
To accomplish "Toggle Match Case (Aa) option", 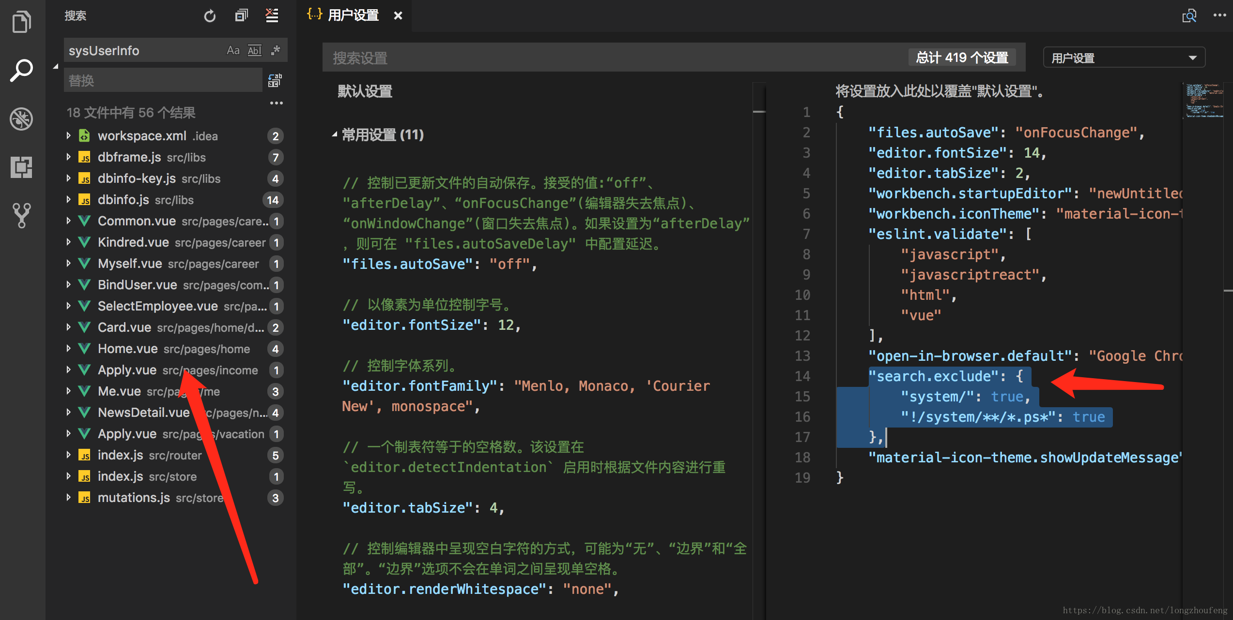I will (x=233, y=50).
